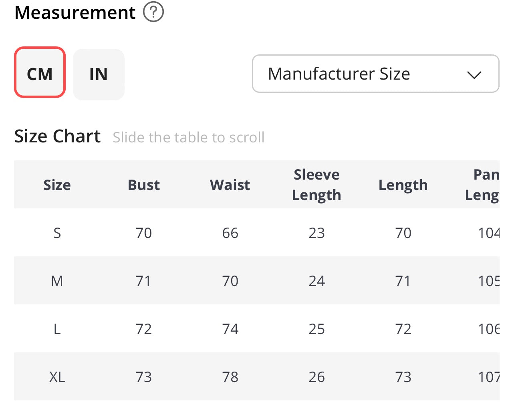Click the Measurement help question mark icon
The width and height of the screenshot is (514, 406).
coord(153,12)
